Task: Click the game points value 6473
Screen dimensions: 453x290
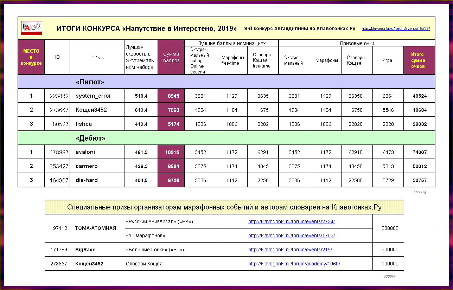Action: tap(388, 152)
